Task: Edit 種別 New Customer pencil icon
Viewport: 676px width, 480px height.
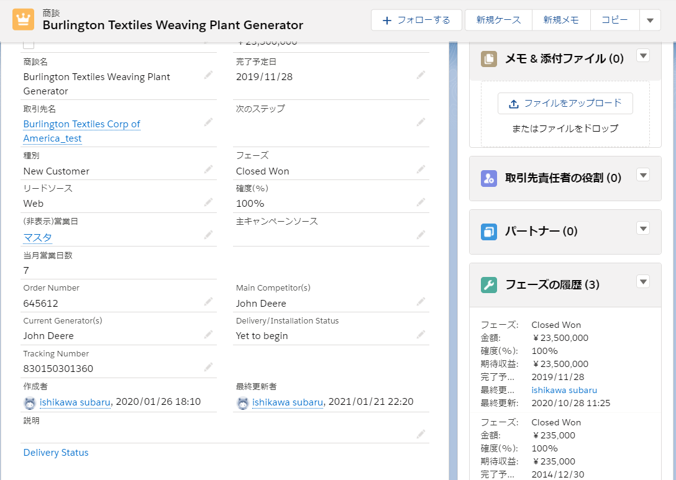Action: pyautogui.click(x=208, y=169)
